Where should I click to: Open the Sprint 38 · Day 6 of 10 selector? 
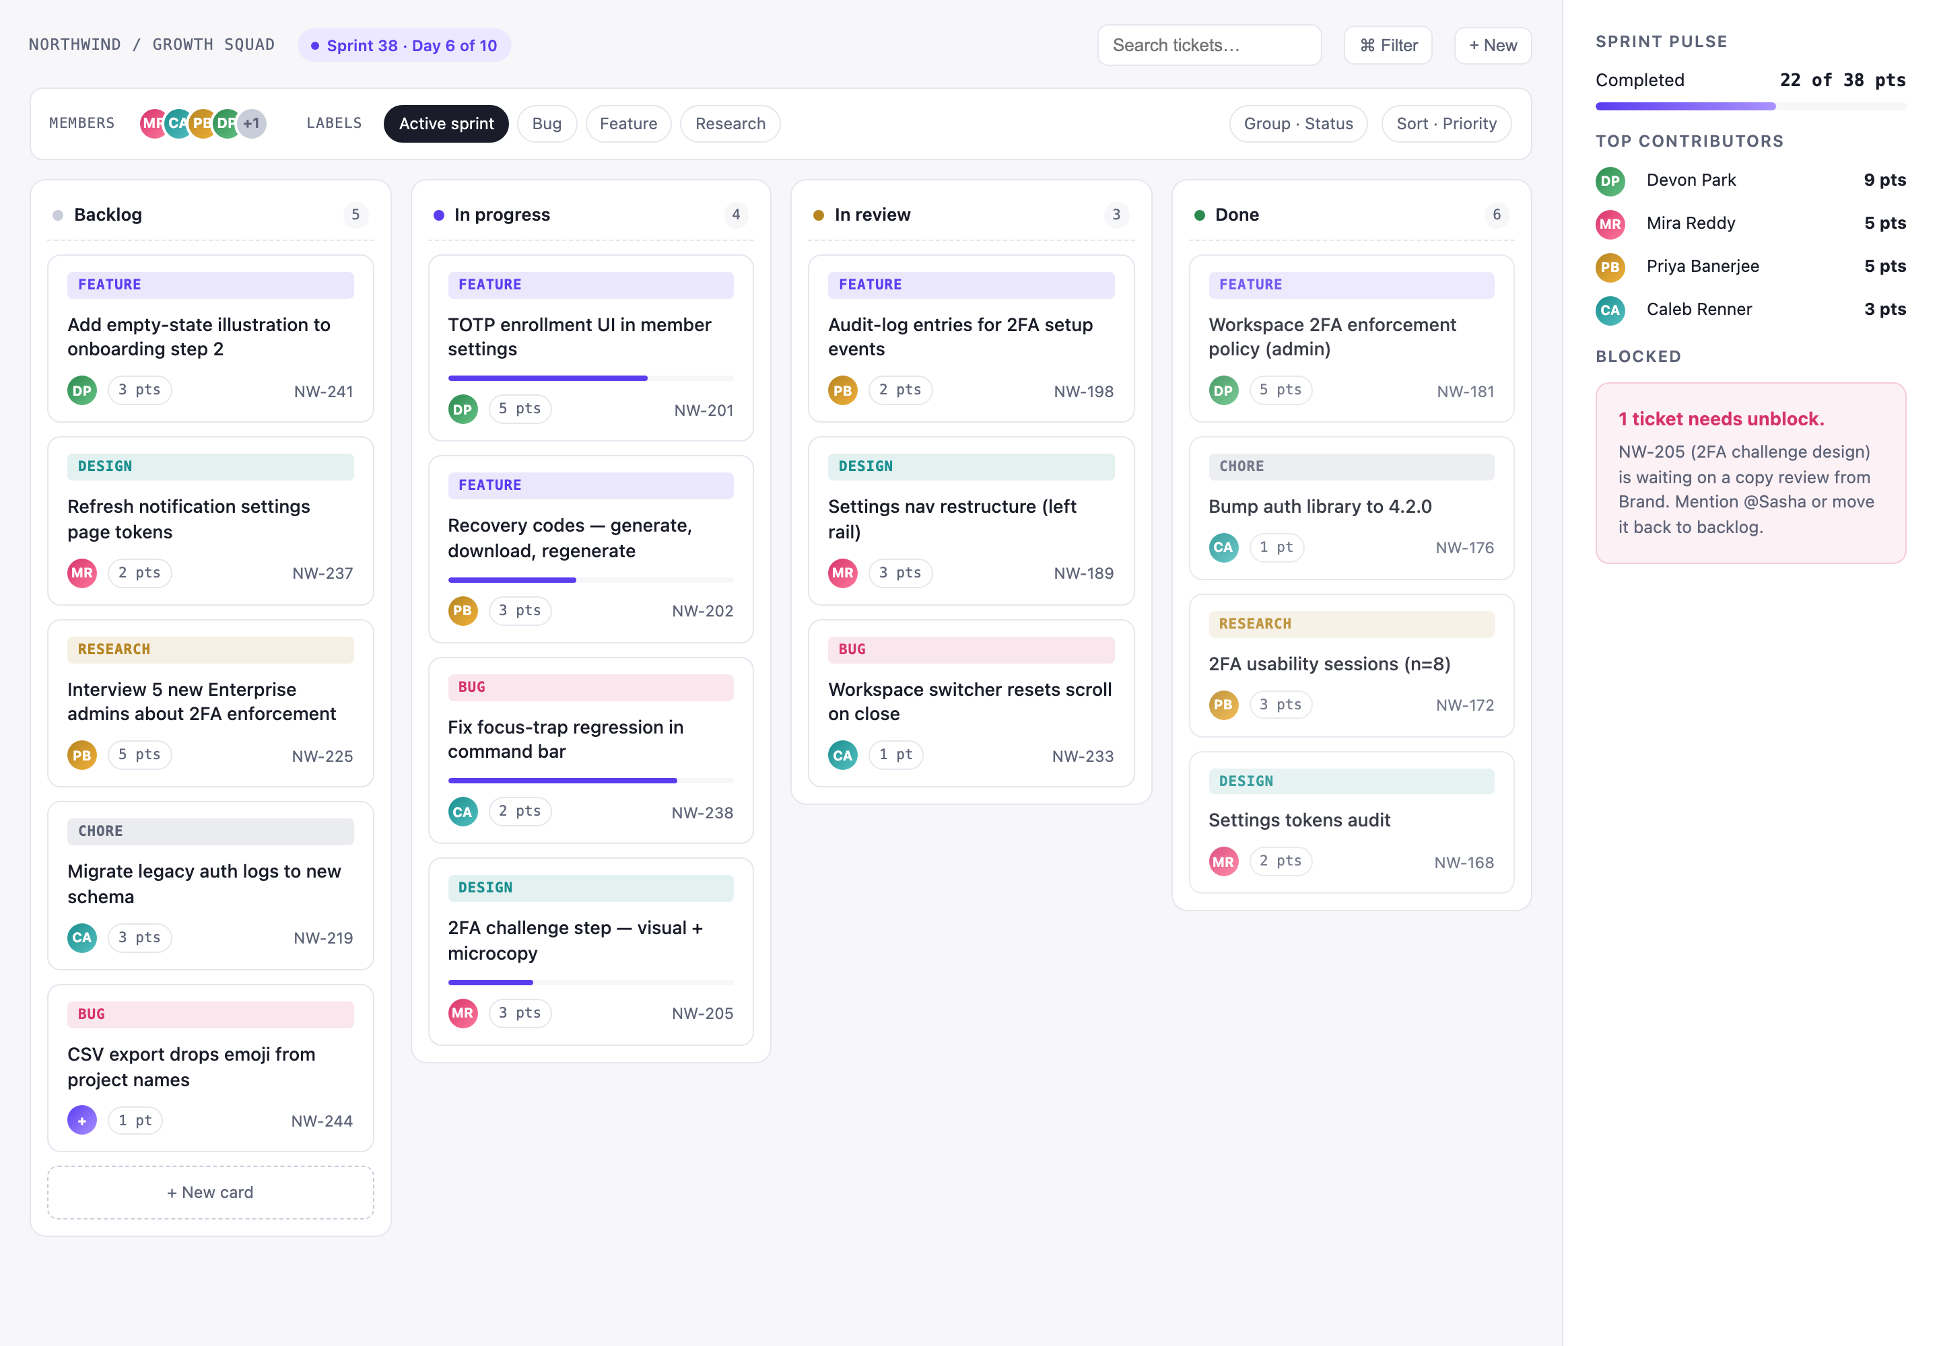(x=404, y=46)
